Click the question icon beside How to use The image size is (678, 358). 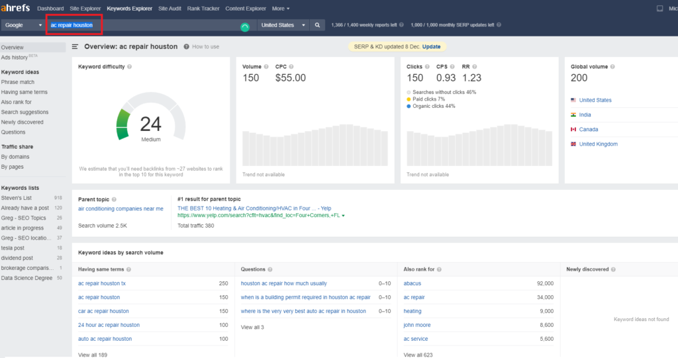click(x=186, y=47)
